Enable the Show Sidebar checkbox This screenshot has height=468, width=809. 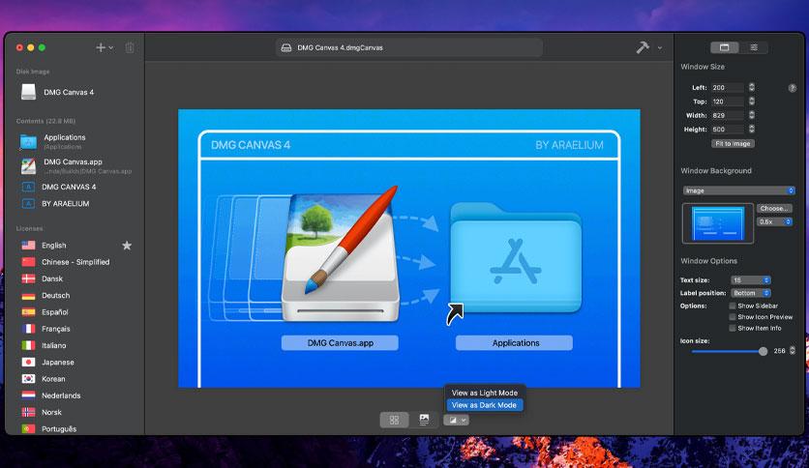pyautogui.click(x=733, y=306)
